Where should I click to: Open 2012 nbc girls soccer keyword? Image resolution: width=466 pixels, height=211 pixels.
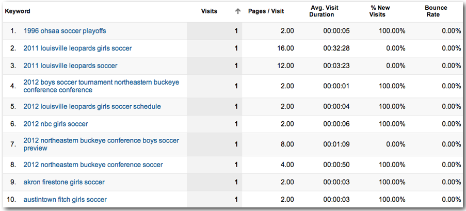(56, 124)
